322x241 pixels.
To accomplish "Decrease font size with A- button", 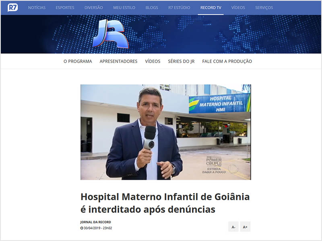I will [233, 227].
